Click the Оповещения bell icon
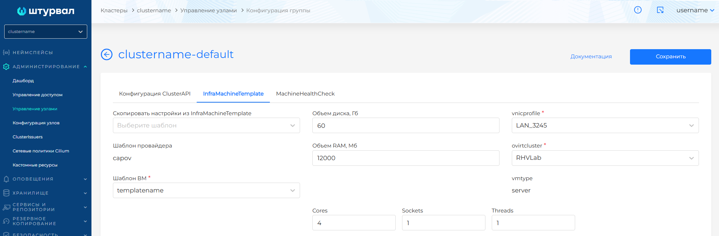 click(x=6, y=179)
